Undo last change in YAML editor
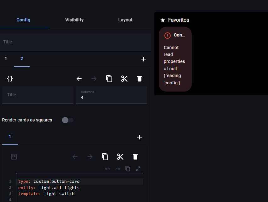Viewport: 268px width, 202px height. coord(108,169)
